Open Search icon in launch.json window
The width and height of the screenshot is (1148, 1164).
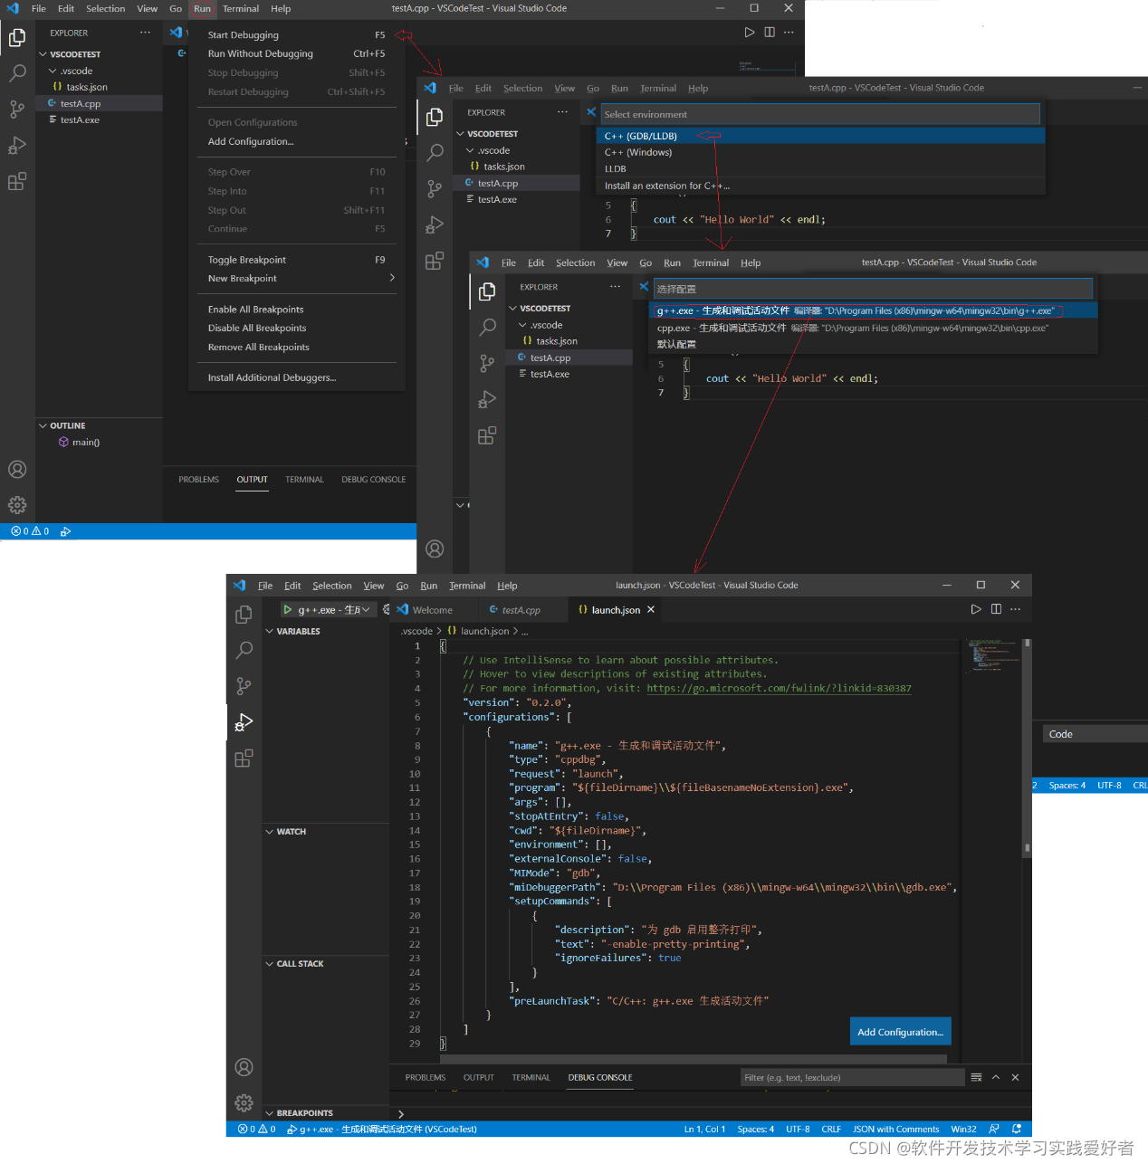244,650
